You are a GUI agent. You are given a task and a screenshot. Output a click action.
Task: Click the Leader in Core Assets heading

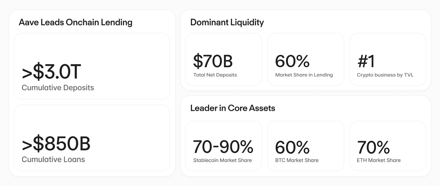233,108
